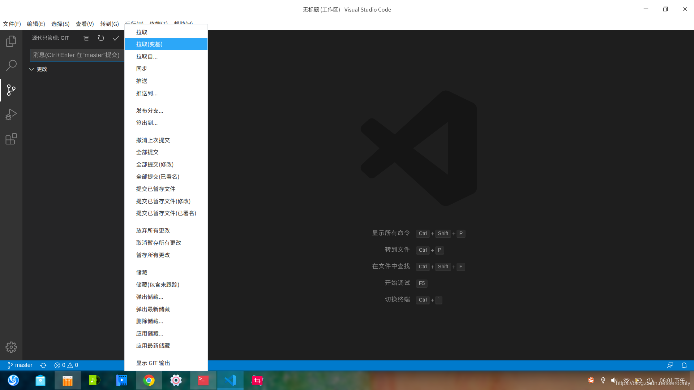Choose 拉取自... in the Git menu
The width and height of the screenshot is (694, 390).
[166, 56]
